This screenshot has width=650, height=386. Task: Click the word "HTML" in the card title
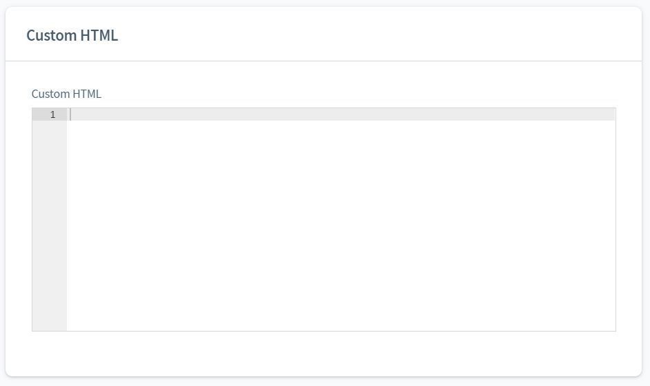99,35
